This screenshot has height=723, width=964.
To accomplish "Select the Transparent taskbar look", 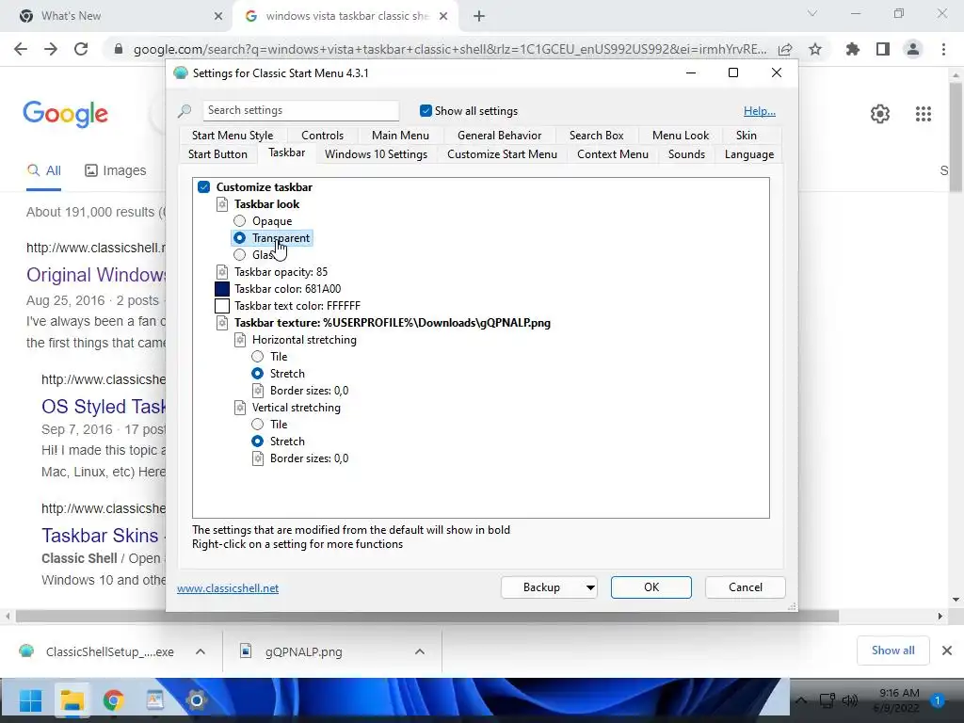I will point(239,238).
